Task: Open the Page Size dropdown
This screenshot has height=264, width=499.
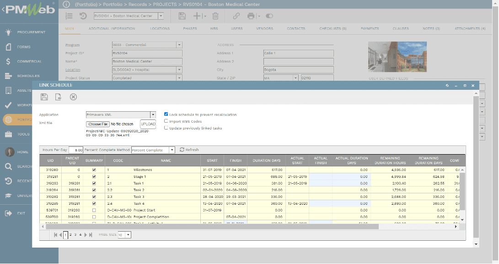Action: (x=128, y=235)
